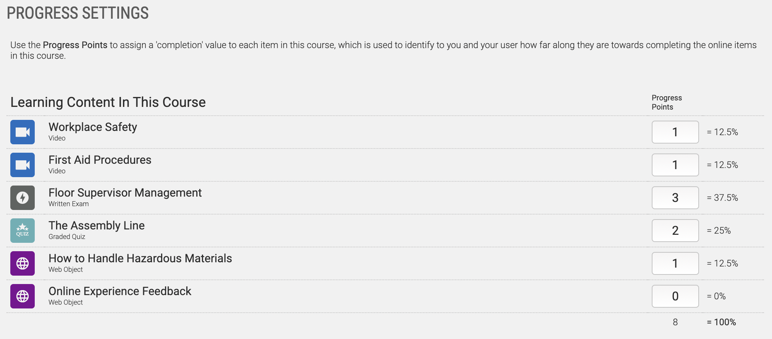Click the Online Experience Feedback globe icon
Viewport: 772px width, 339px height.
click(23, 296)
